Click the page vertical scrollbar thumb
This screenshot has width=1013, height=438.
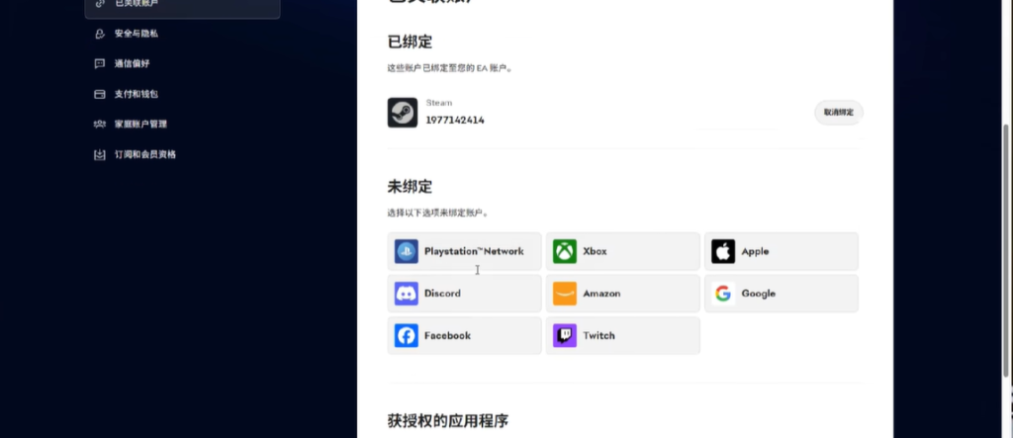click(x=1006, y=251)
